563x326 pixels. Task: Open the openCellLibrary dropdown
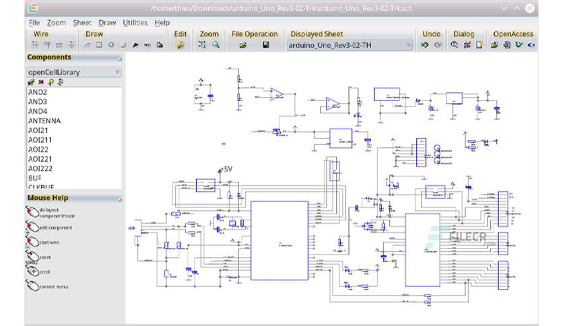click(74, 72)
